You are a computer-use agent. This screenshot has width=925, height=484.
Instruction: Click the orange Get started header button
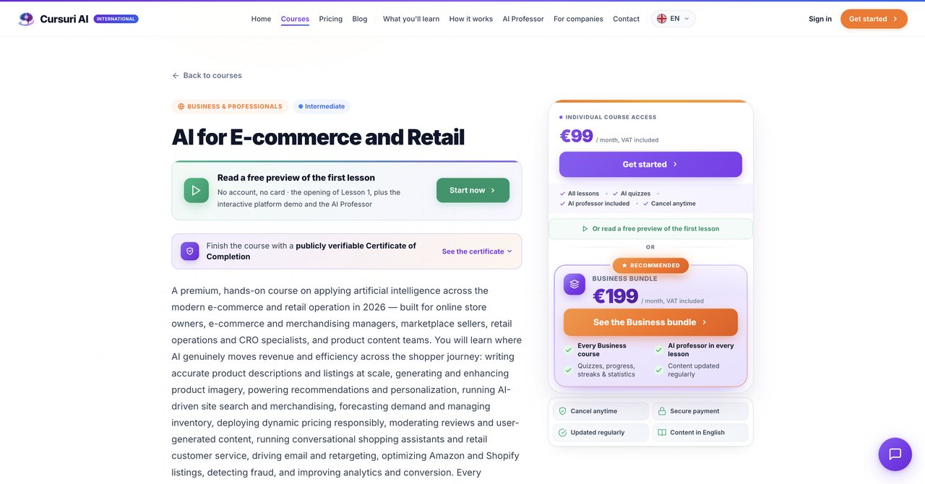coord(874,19)
